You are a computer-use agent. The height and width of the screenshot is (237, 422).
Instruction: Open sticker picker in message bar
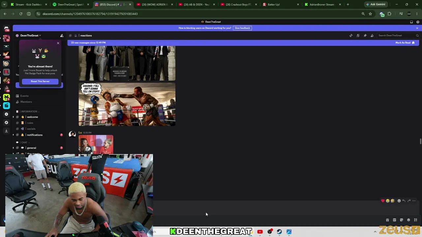coord(402,220)
